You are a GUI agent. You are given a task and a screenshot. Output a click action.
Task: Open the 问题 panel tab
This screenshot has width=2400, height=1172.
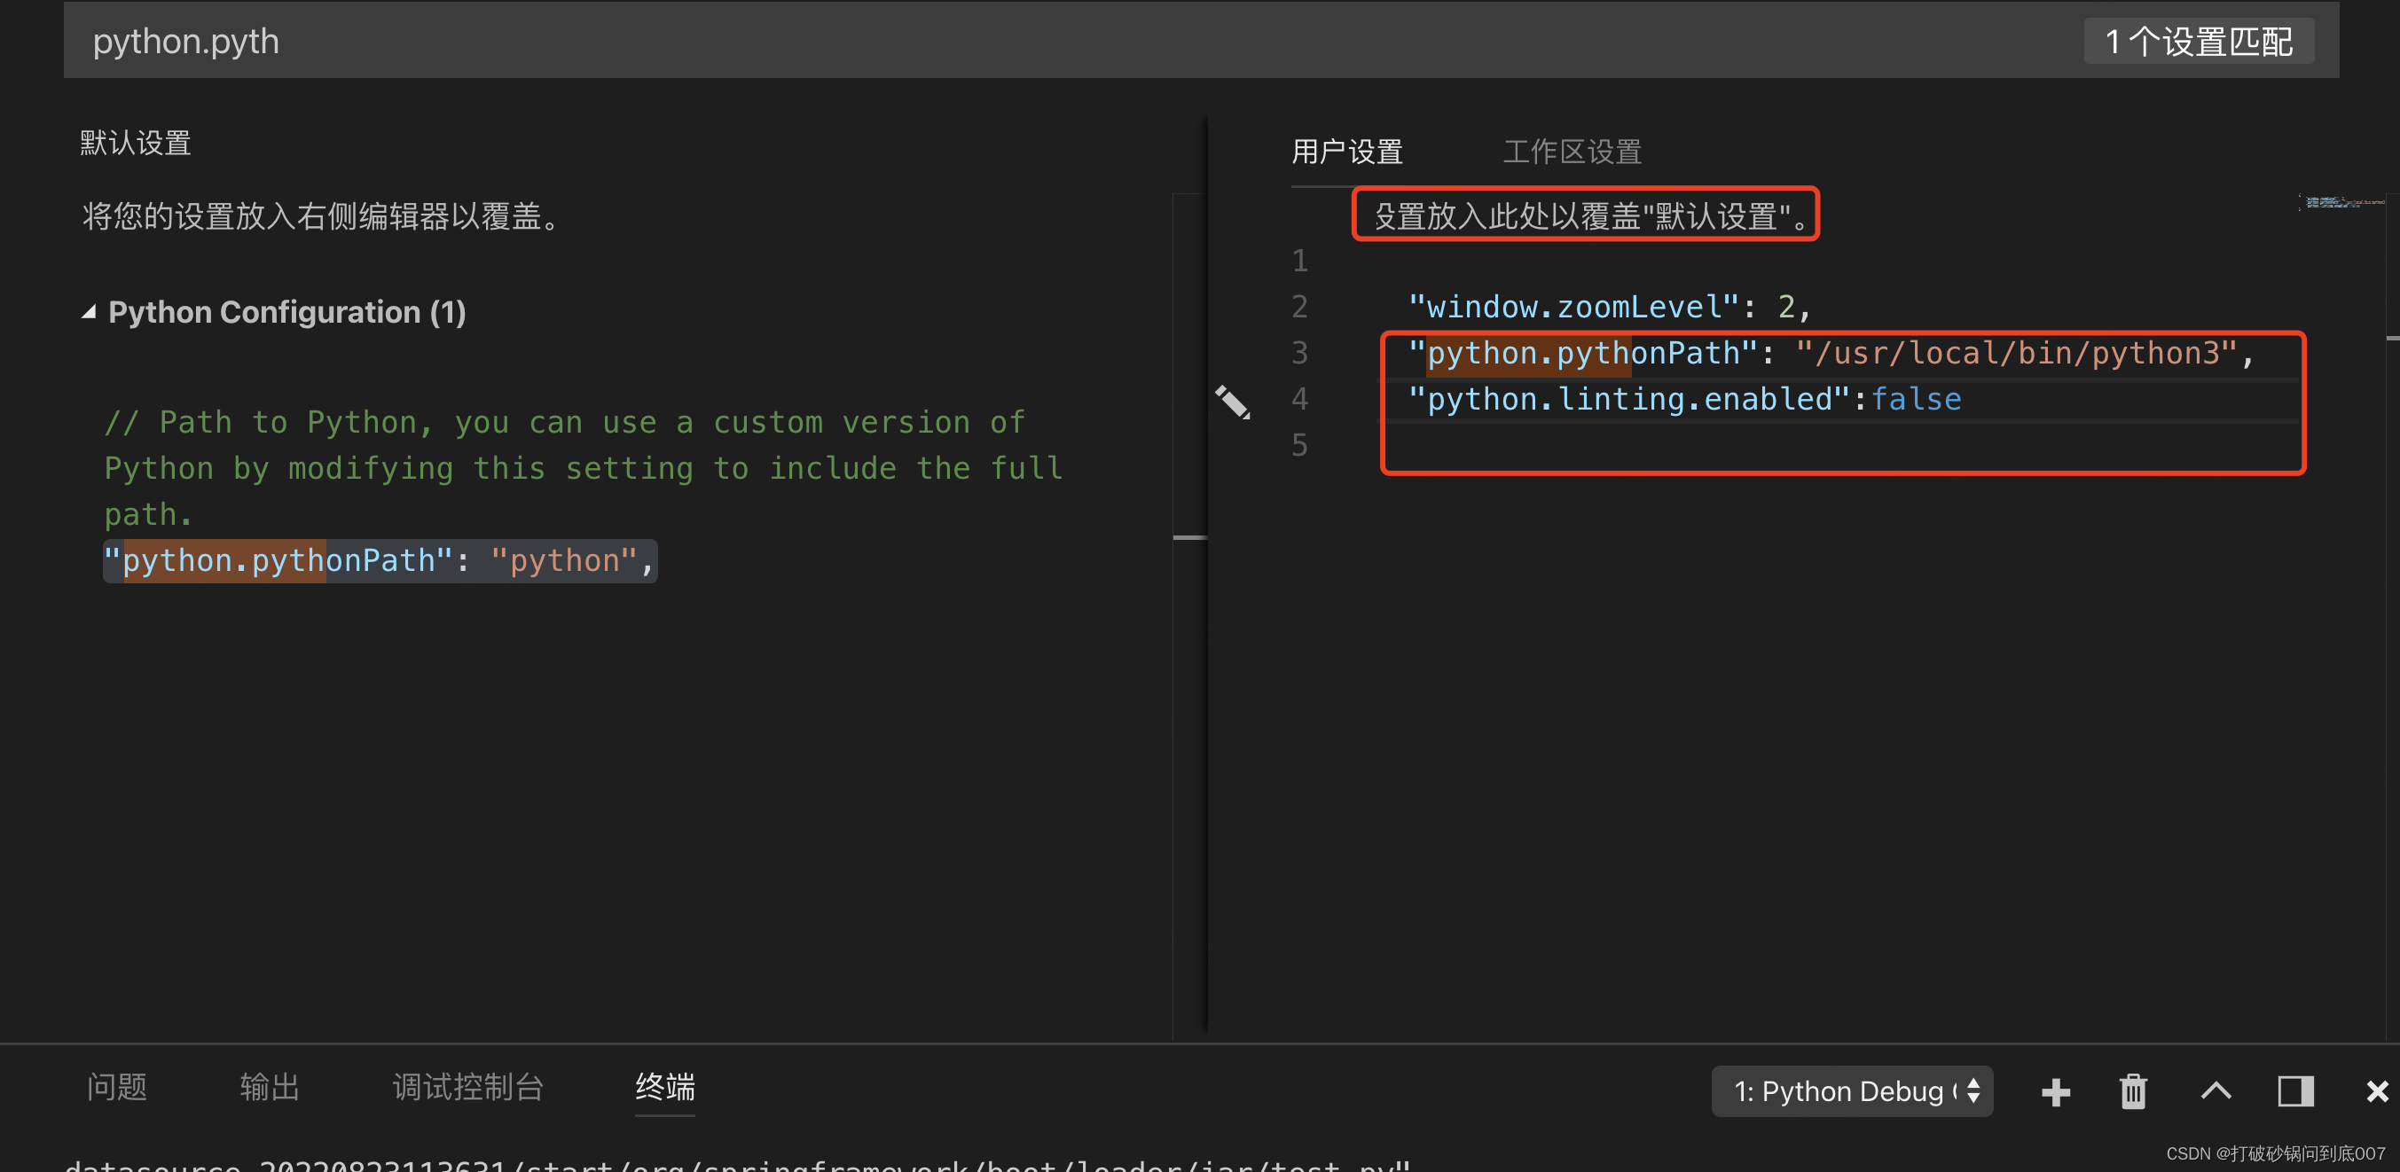(x=117, y=1086)
